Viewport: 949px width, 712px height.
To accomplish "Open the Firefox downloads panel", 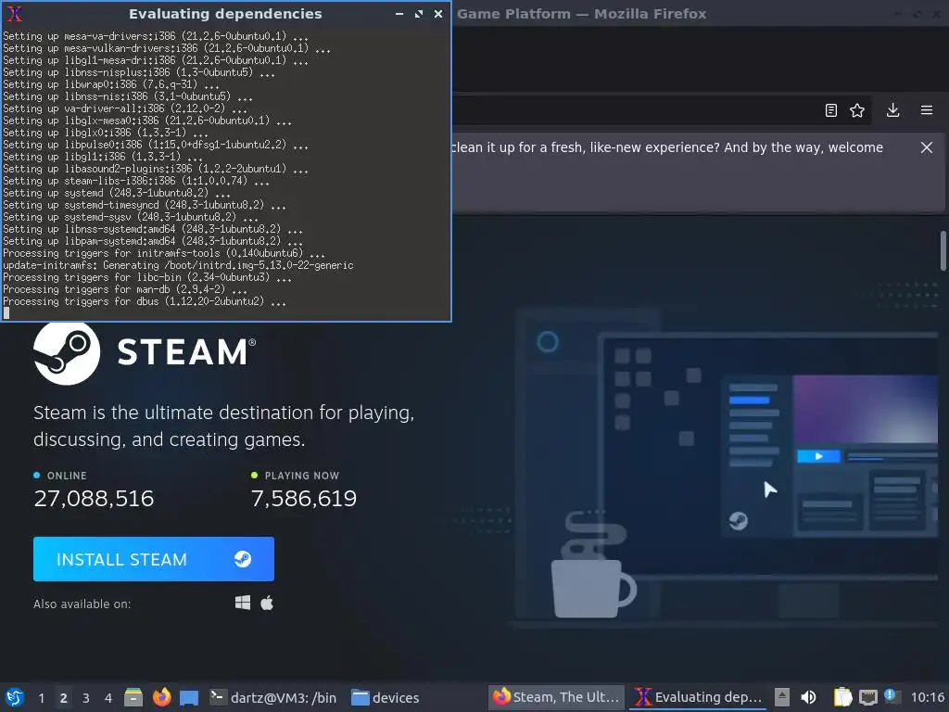I will pyautogui.click(x=892, y=110).
